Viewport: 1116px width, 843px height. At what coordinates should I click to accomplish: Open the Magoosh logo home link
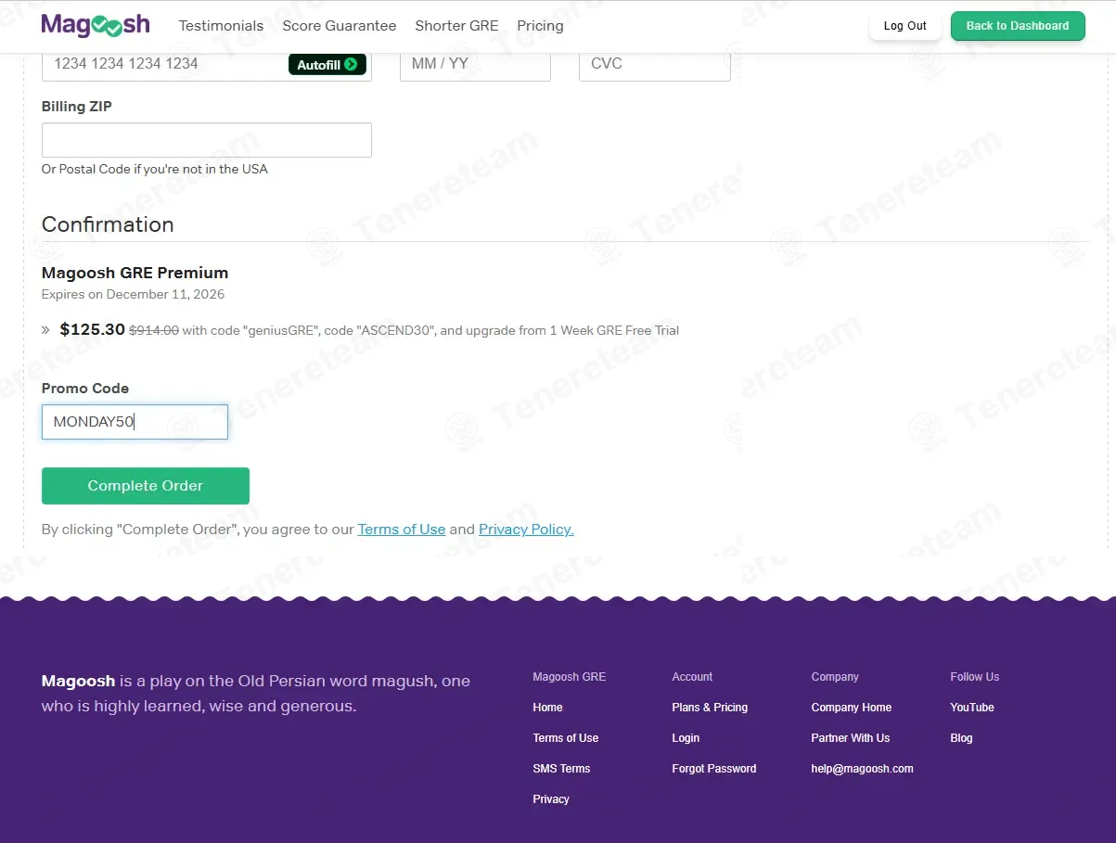96,25
